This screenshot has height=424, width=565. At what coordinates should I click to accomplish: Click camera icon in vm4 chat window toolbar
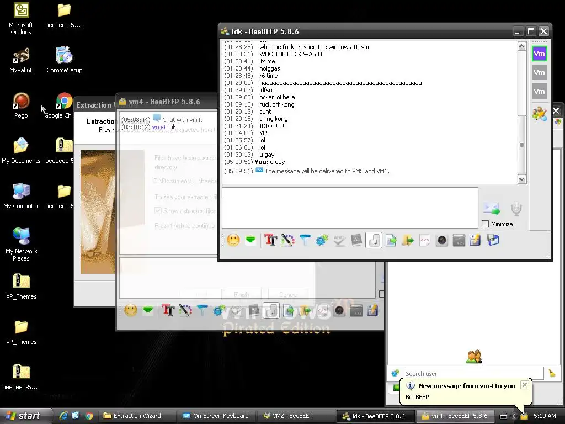point(339,310)
